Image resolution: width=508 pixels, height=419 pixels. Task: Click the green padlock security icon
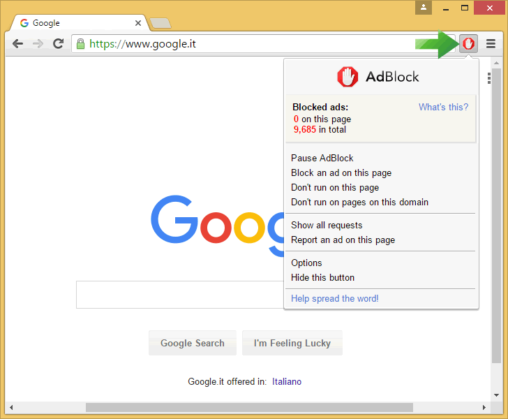pyautogui.click(x=80, y=43)
